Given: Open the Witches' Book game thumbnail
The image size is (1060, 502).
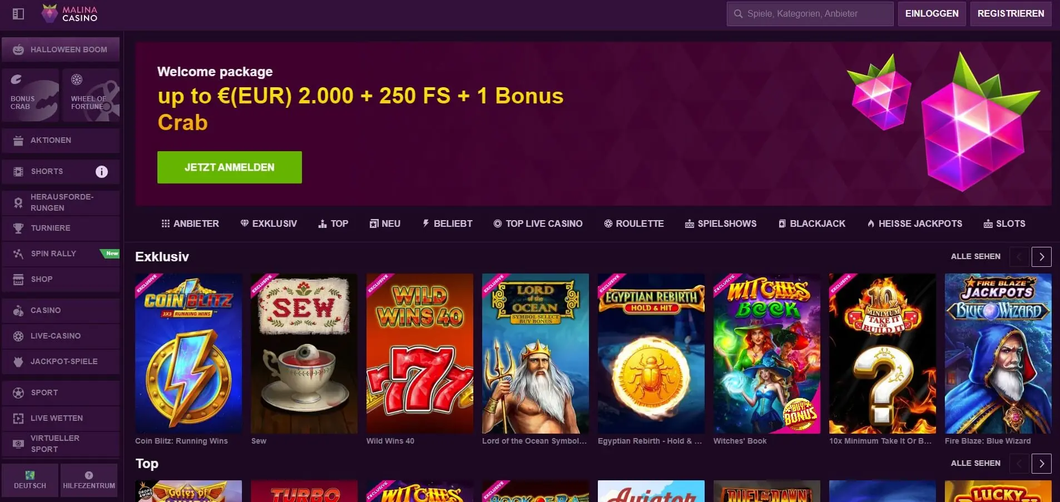Looking at the screenshot, I should [x=766, y=354].
